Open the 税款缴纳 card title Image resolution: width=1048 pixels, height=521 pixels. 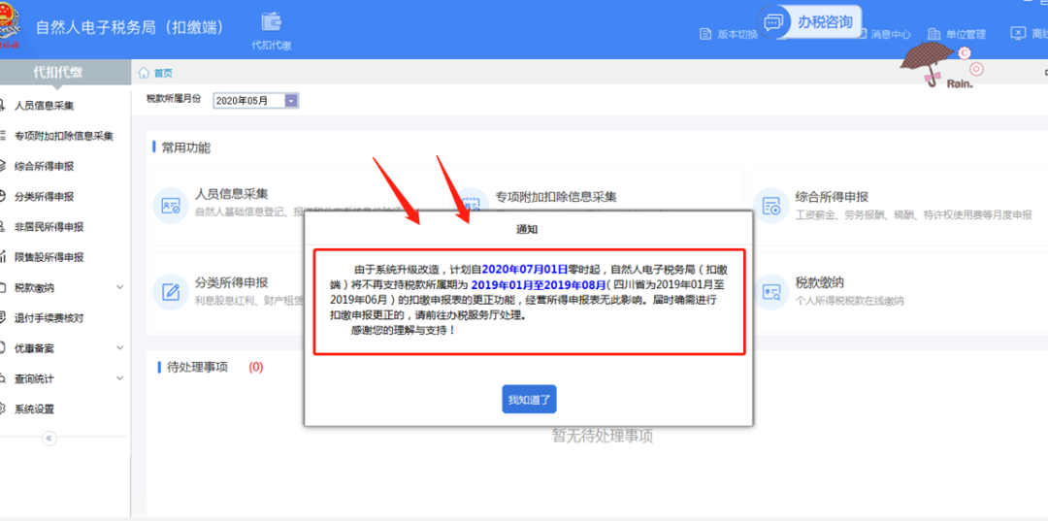coord(819,282)
